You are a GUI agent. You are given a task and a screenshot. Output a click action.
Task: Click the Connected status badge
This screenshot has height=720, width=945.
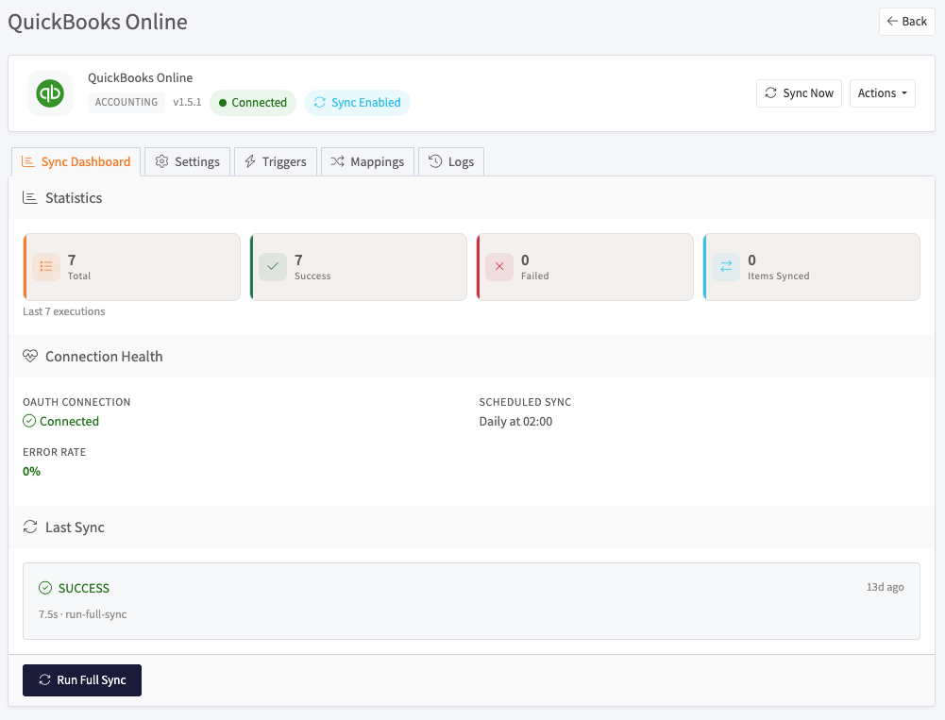pyautogui.click(x=252, y=103)
